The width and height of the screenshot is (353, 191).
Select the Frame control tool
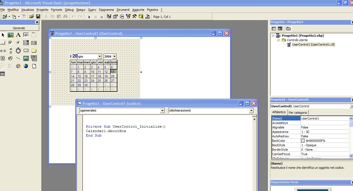point(34,35)
